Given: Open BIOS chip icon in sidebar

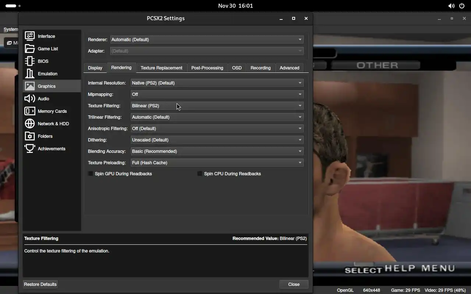Looking at the screenshot, I should [x=30, y=61].
